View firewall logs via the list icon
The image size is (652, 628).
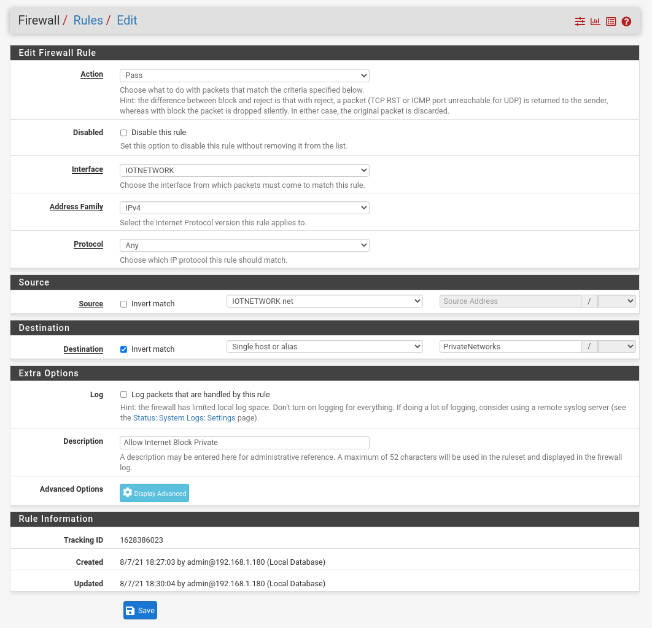610,21
